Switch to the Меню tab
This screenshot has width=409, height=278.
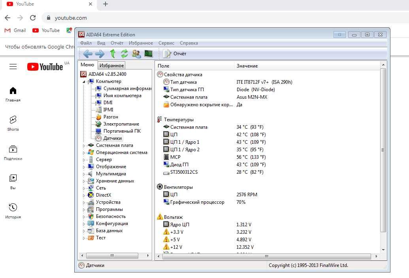click(x=87, y=65)
